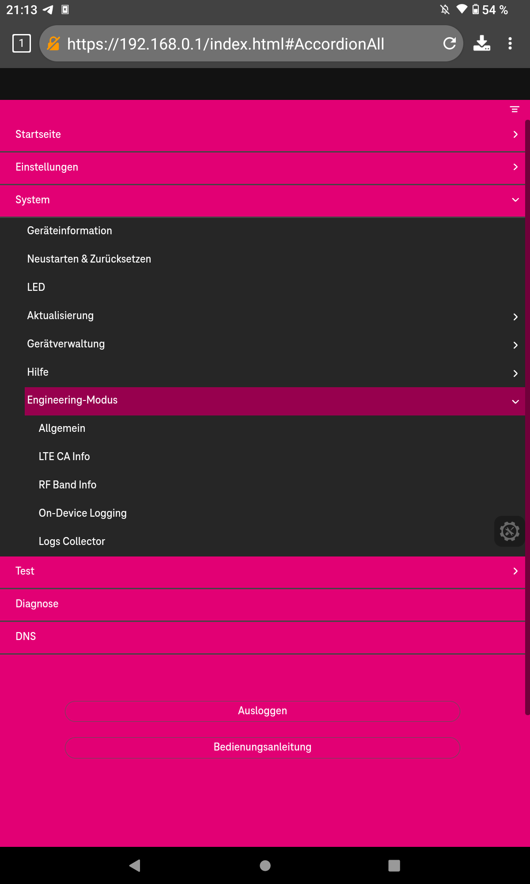The image size is (530, 884).
Task: Open the Test menu item
Action: [x=262, y=571]
